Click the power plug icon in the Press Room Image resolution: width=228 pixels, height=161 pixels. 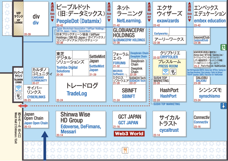(173, 72)
